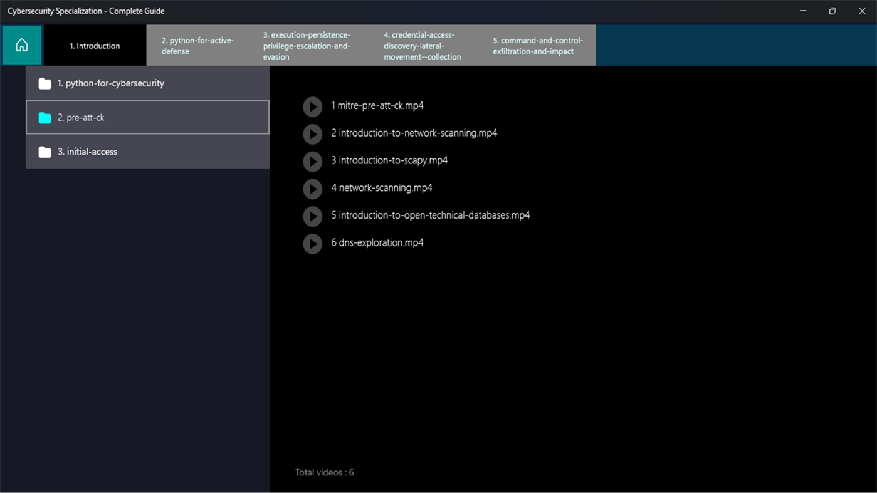
Task: Click the Home icon in the top navigation
Action: 21,45
